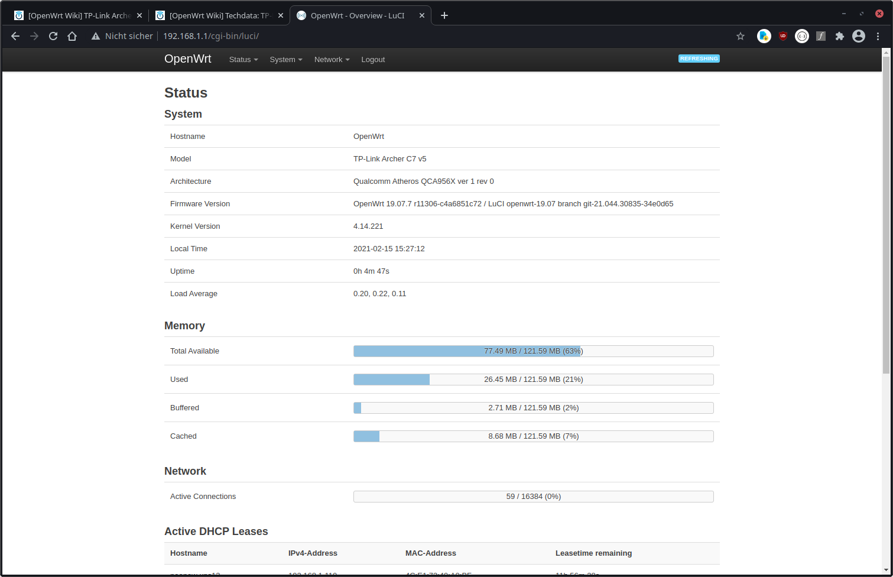
Task: Click the Cached memory progress bar
Action: pos(534,436)
